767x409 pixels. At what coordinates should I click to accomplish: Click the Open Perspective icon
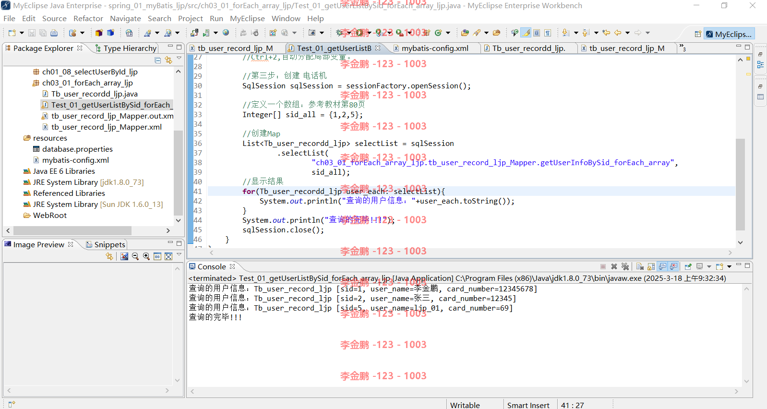pyautogui.click(x=698, y=34)
